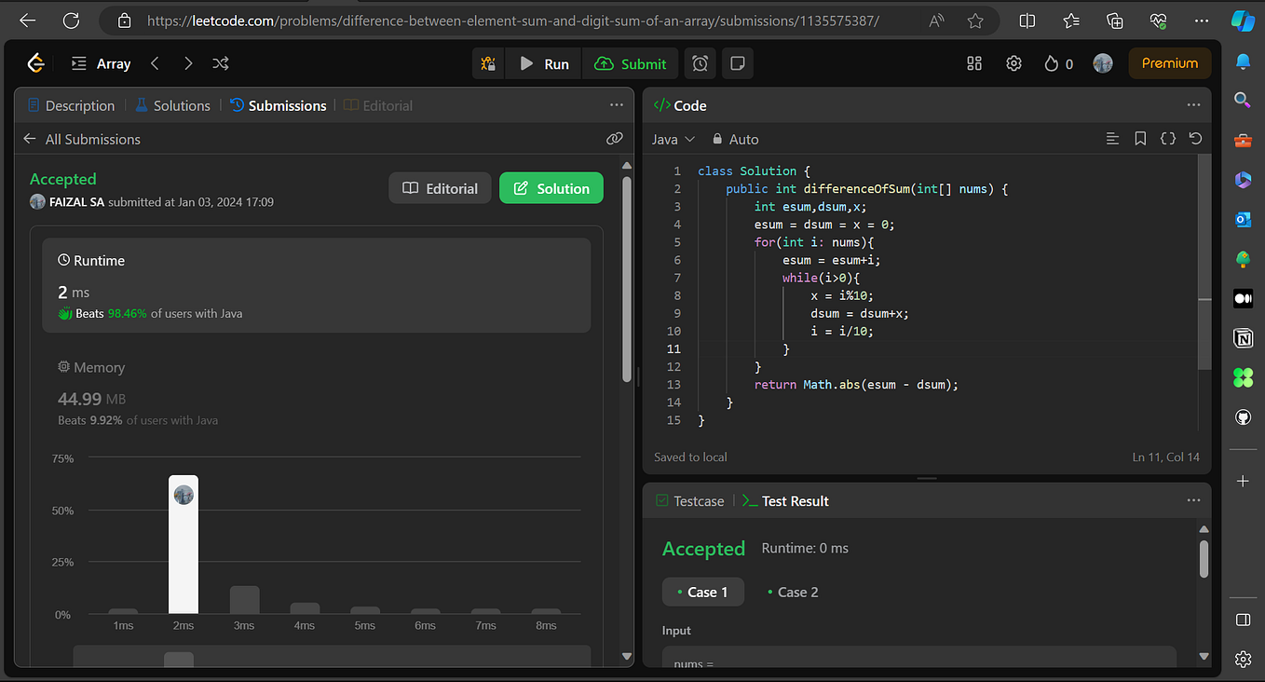Open the panel layout grid icon
This screenshot has width=1265, height=682.
click(x=974, y=63)
